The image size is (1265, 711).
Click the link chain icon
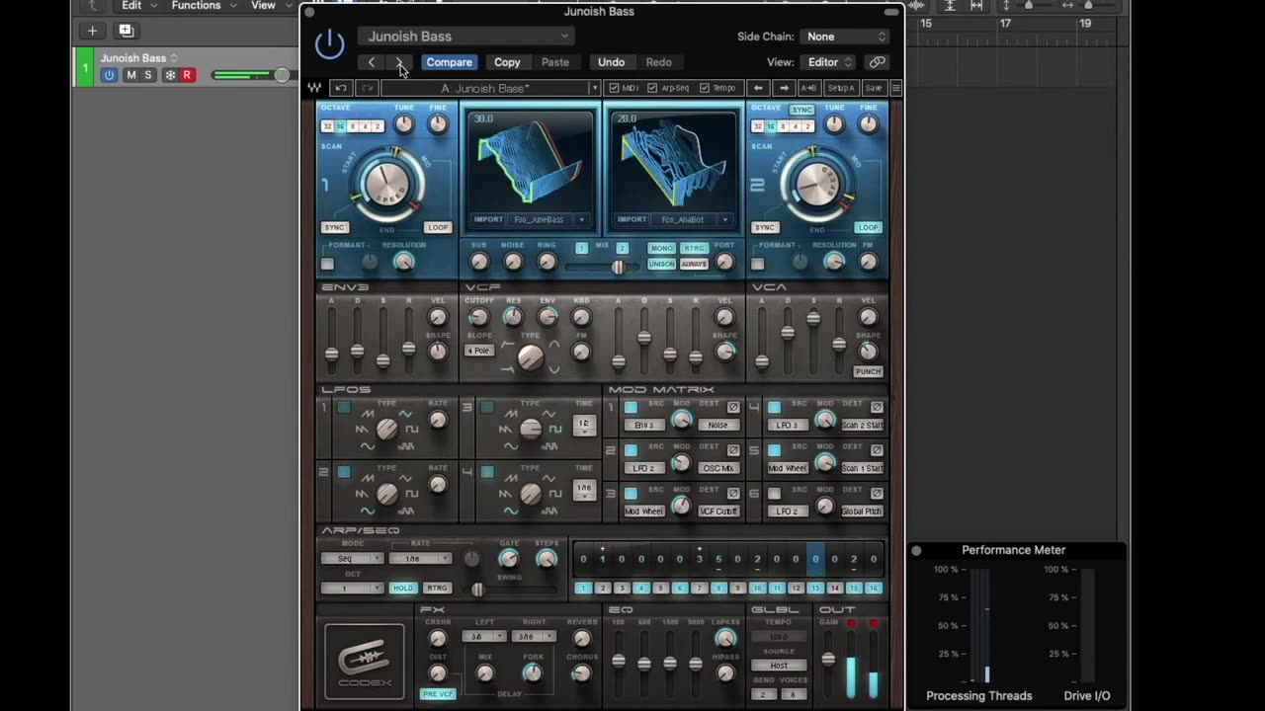pos(877,62)
